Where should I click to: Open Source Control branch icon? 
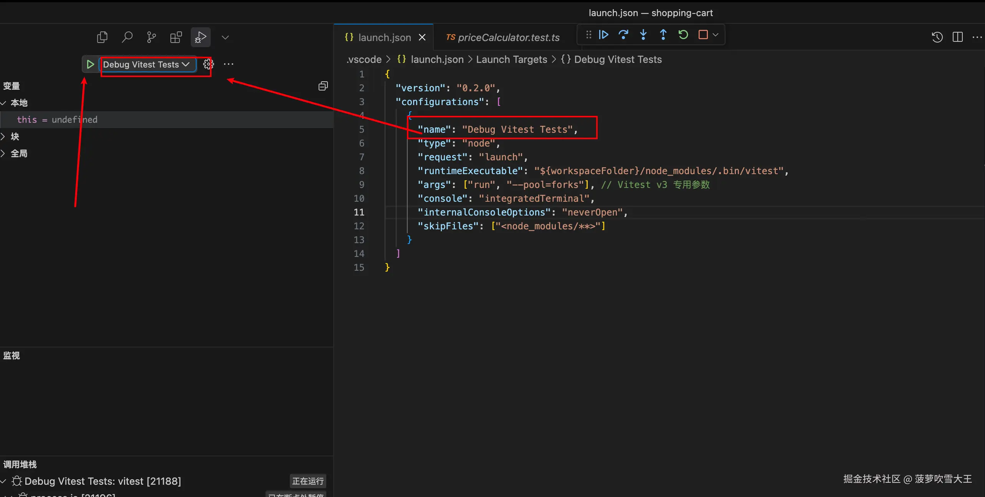pos(151,37)
